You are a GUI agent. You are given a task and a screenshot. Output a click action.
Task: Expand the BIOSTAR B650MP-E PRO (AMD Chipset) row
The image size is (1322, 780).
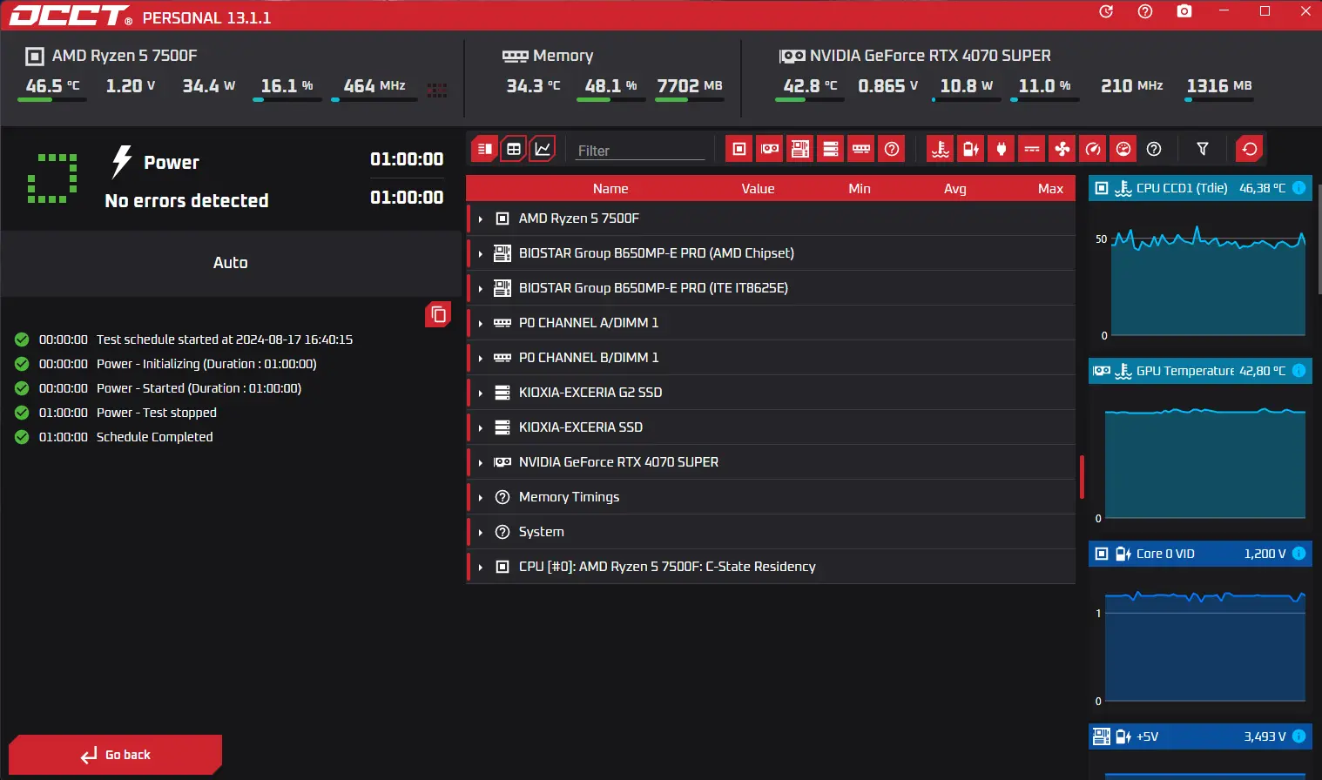pyautogui.click(x=480, y=253)
